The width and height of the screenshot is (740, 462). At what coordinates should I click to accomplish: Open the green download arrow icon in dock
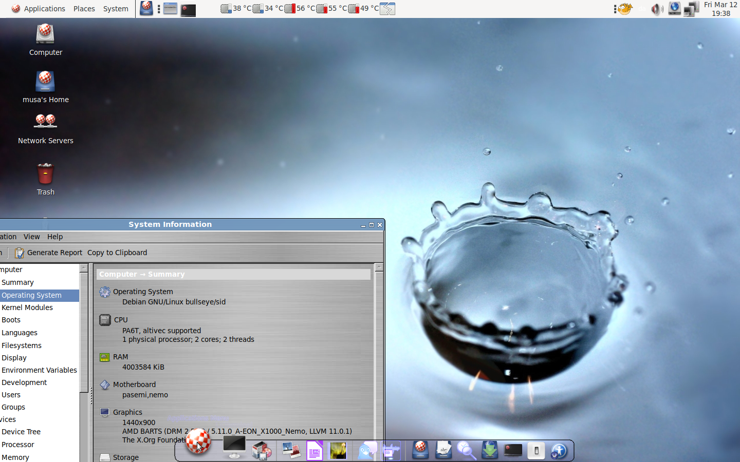coord(490,451)
